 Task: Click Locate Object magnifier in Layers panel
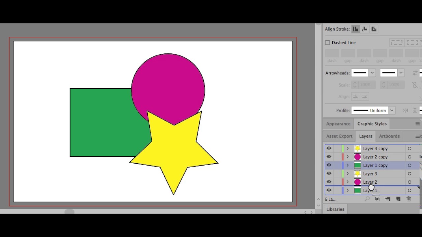(367, 199)
